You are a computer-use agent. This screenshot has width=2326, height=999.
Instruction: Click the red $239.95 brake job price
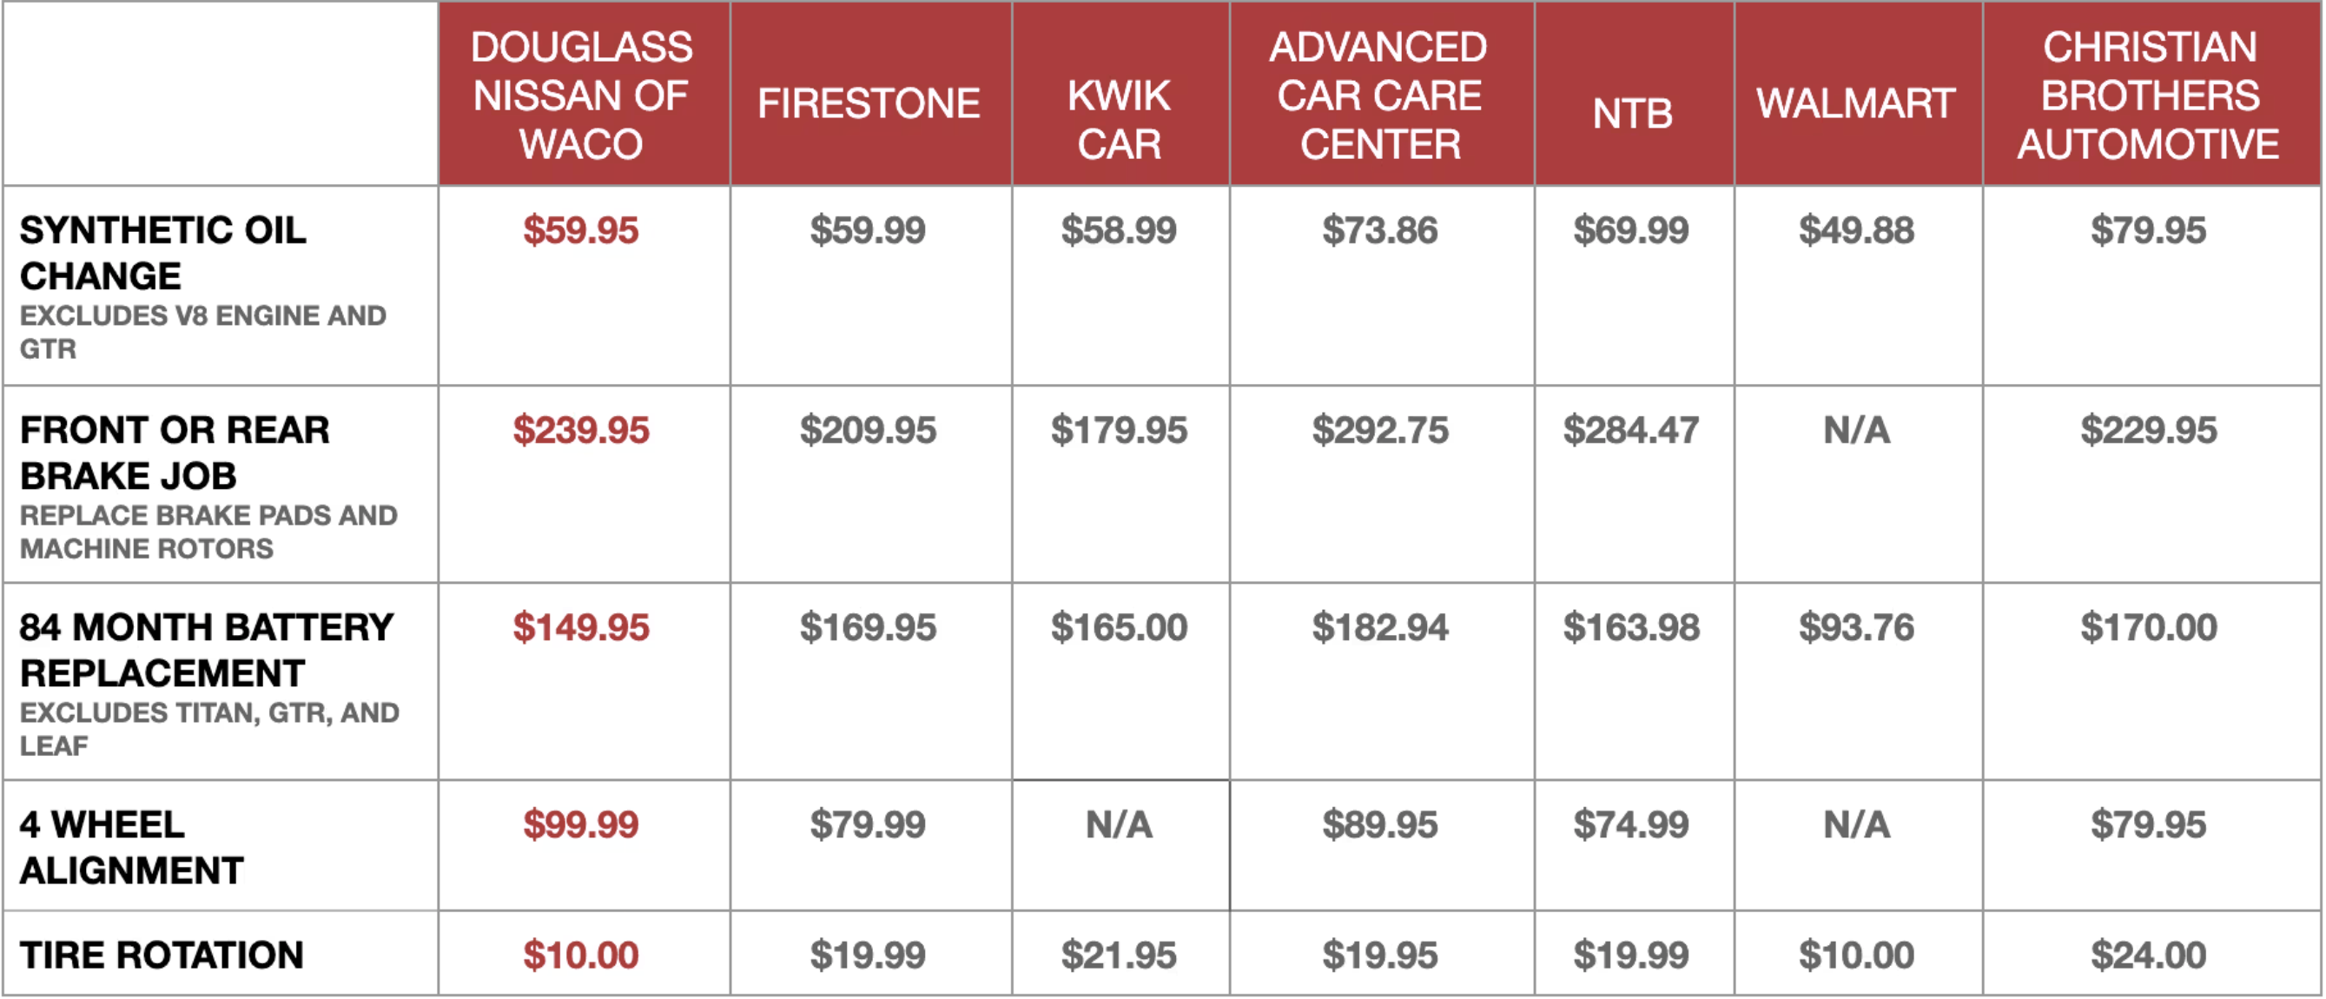[x=580, y=429]
